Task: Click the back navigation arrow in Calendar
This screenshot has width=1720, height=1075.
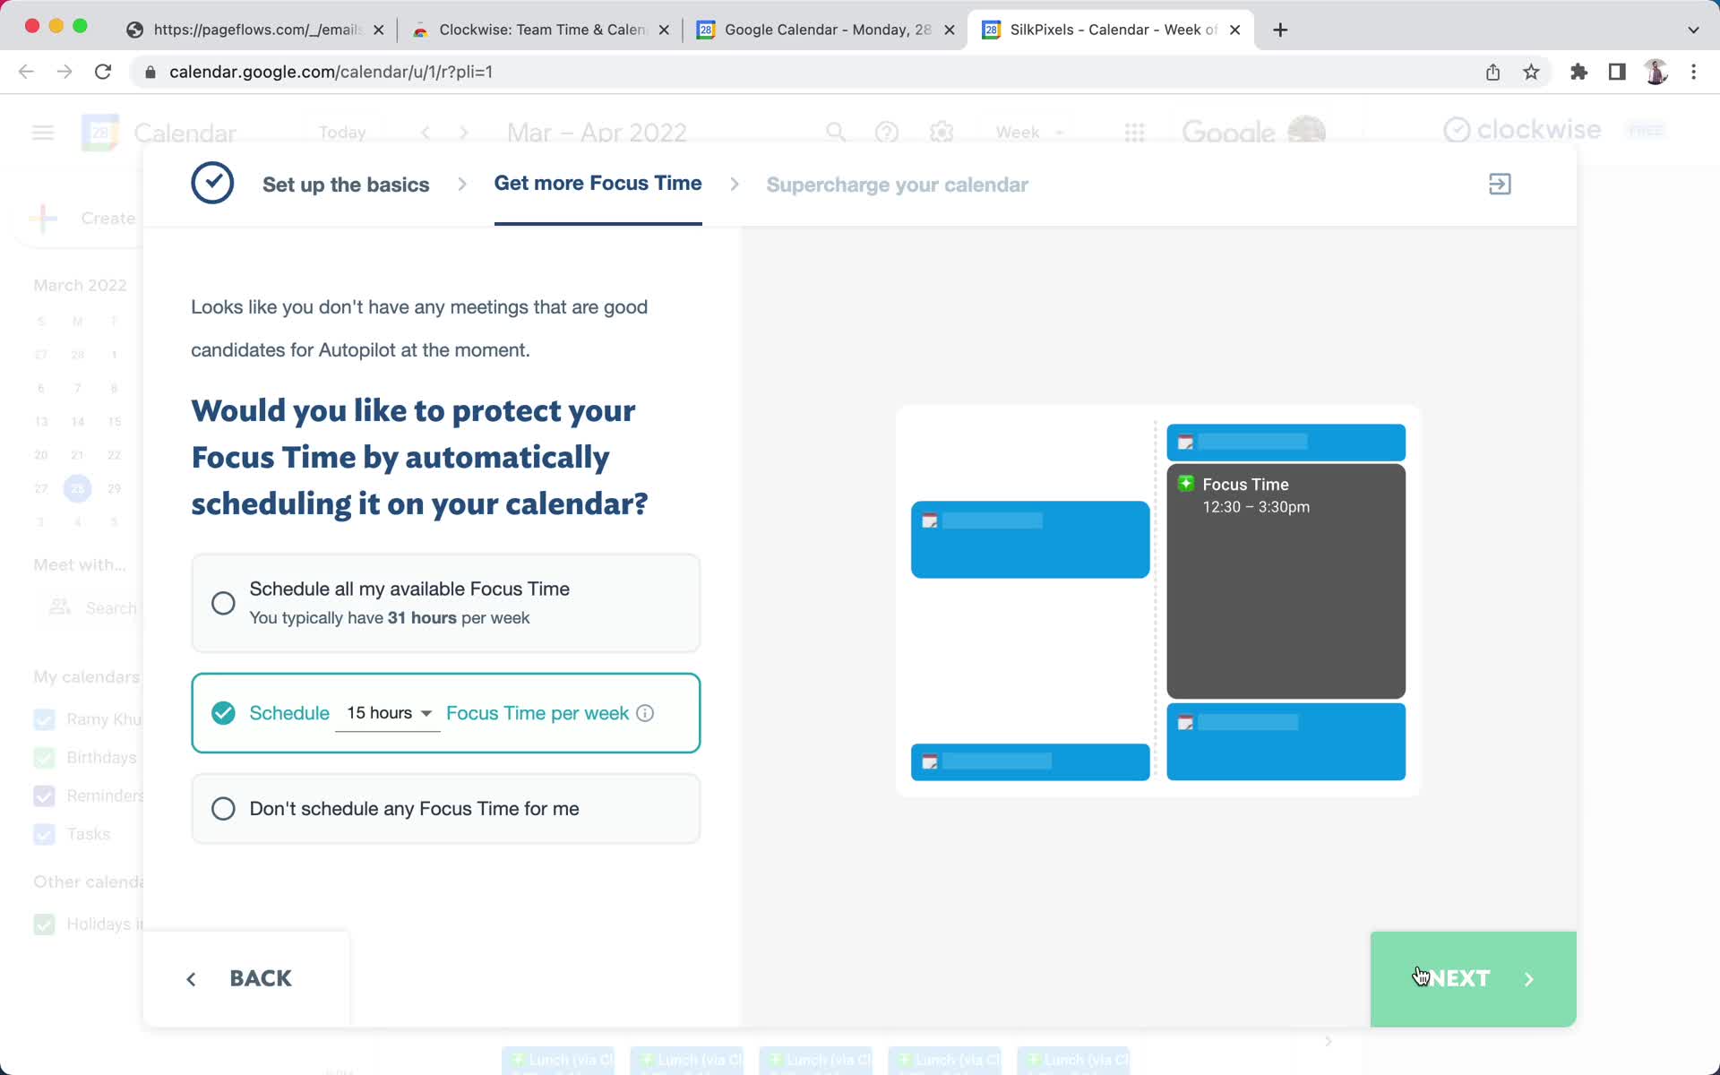Action: (x=425, y=132)
